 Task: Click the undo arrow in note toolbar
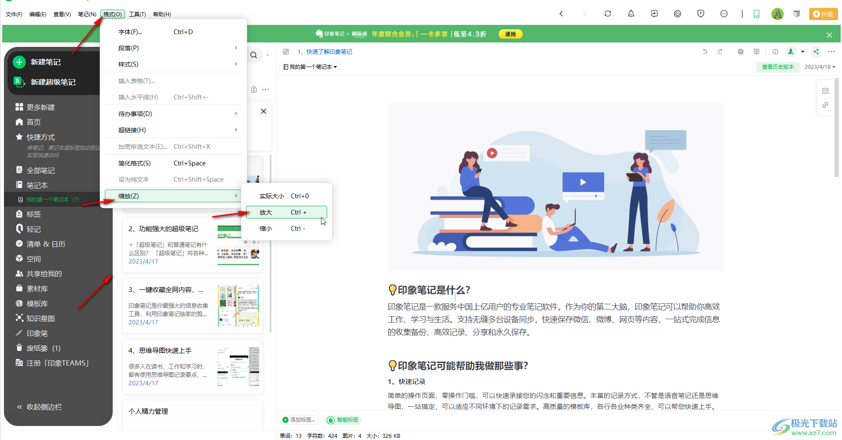[705, 52]
